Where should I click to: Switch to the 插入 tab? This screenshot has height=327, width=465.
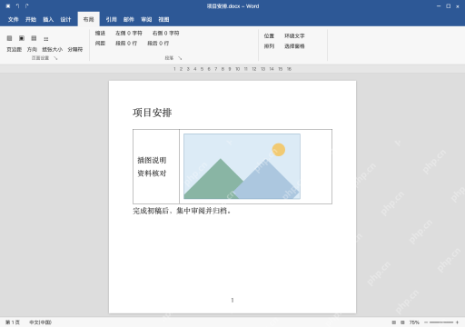coord(48,20)
